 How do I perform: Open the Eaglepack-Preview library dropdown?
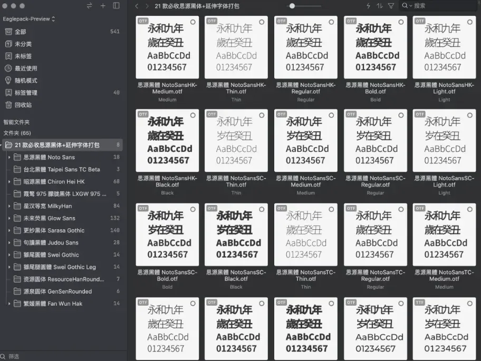pyautogui.click(x=29, y=19)
